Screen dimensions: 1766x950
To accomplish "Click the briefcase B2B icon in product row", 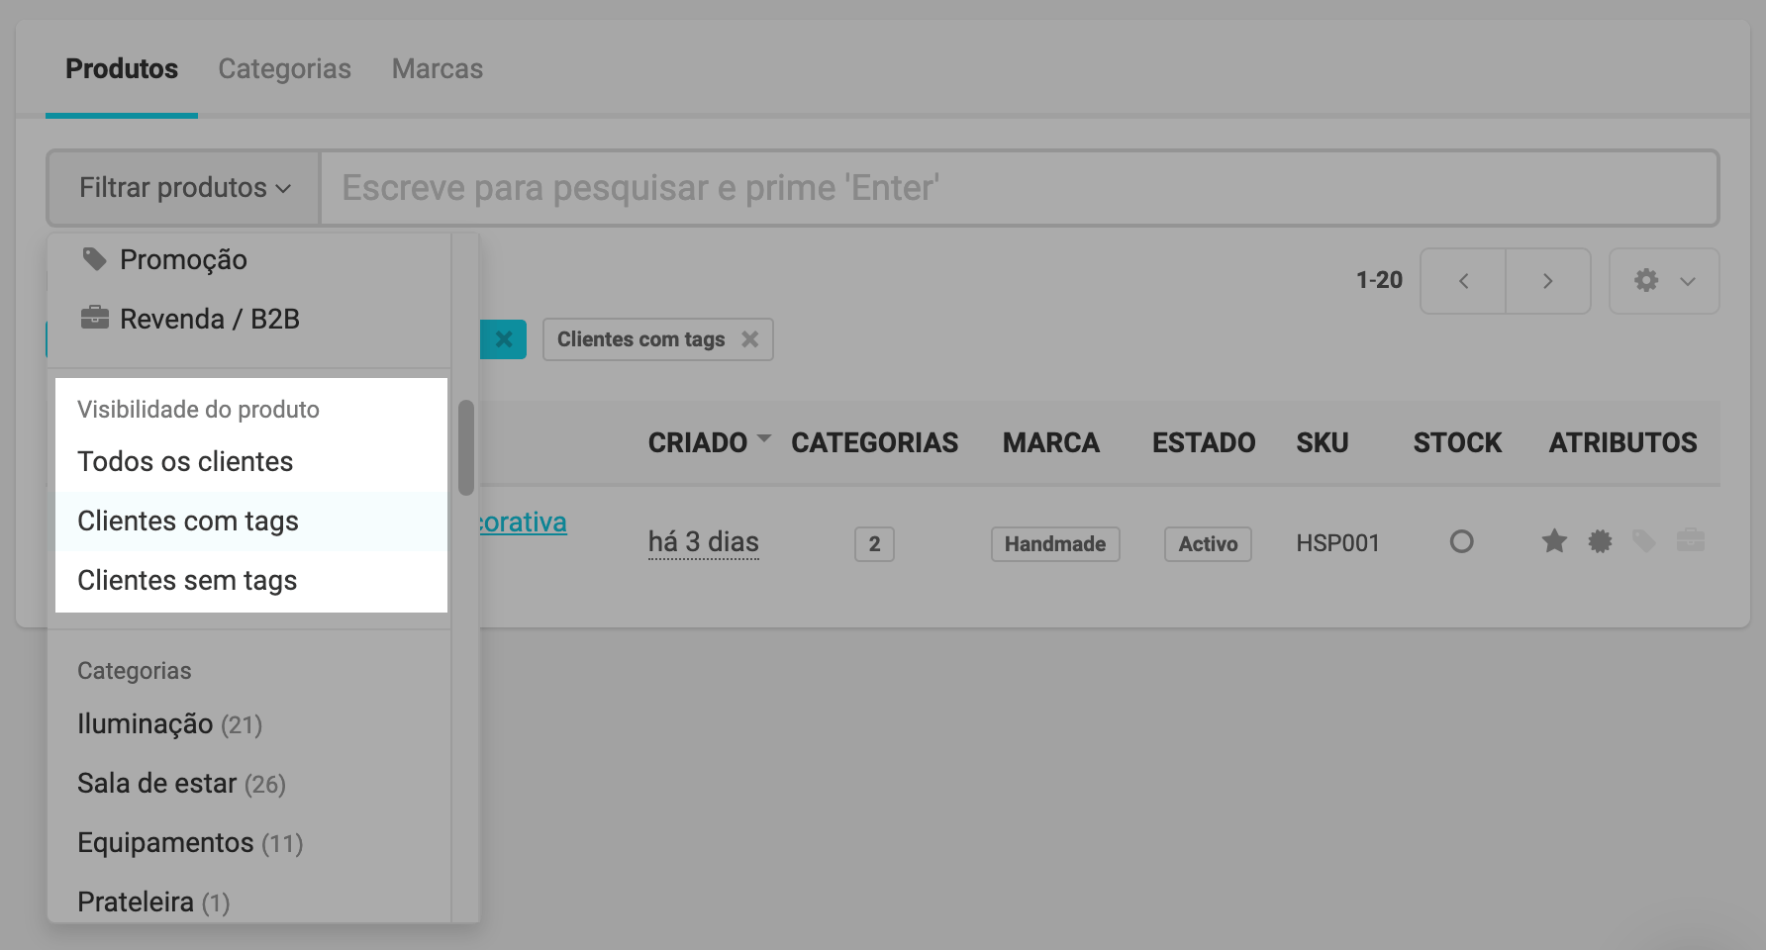I will click(x=1690, y=541).
